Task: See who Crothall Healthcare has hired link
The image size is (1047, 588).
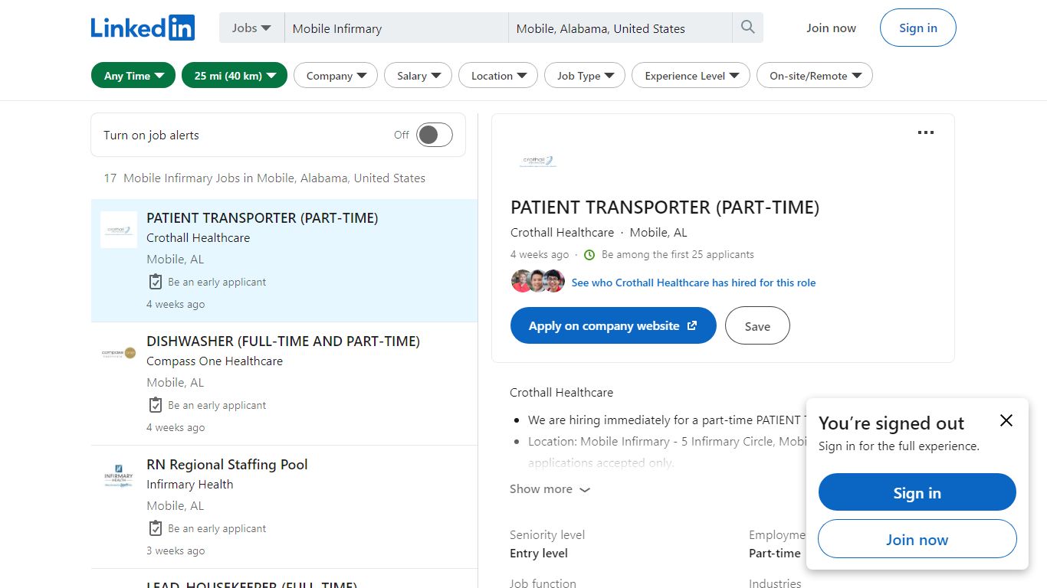Action: click(x=694, y=283)
